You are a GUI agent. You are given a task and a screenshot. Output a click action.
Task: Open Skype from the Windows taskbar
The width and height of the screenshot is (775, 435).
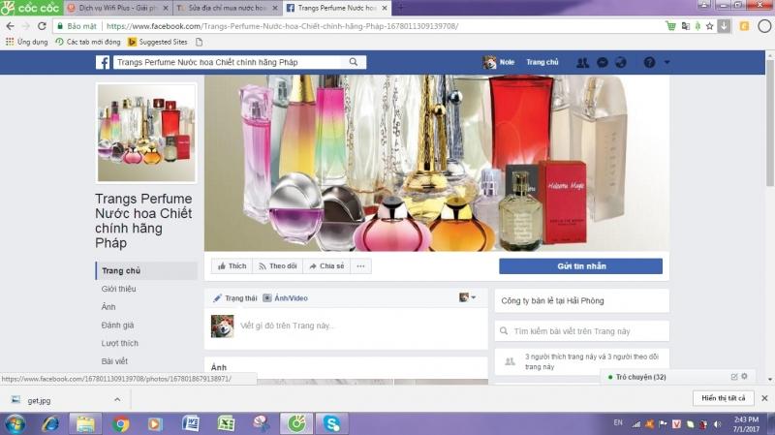point(331,423)
